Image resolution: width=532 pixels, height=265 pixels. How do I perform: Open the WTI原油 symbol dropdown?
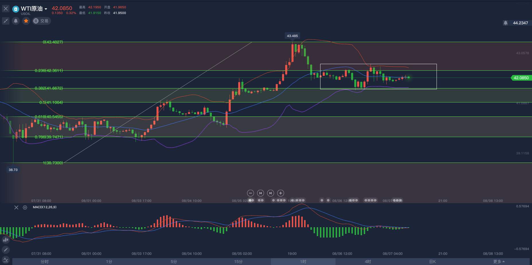tap(34, 9)
